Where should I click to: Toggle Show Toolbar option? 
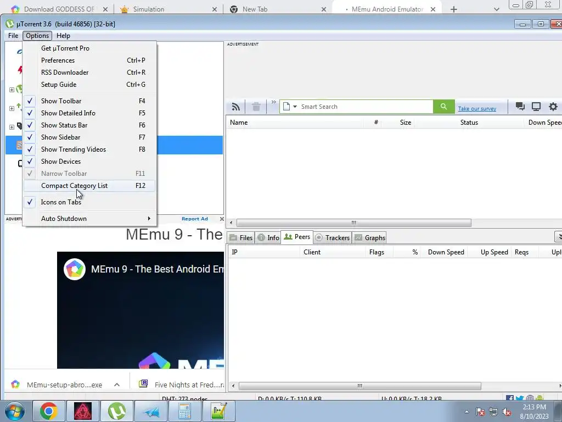[x=89, y=101]
